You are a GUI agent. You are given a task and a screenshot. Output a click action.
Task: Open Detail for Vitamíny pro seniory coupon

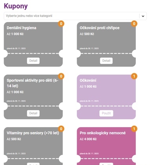[33, 164]
